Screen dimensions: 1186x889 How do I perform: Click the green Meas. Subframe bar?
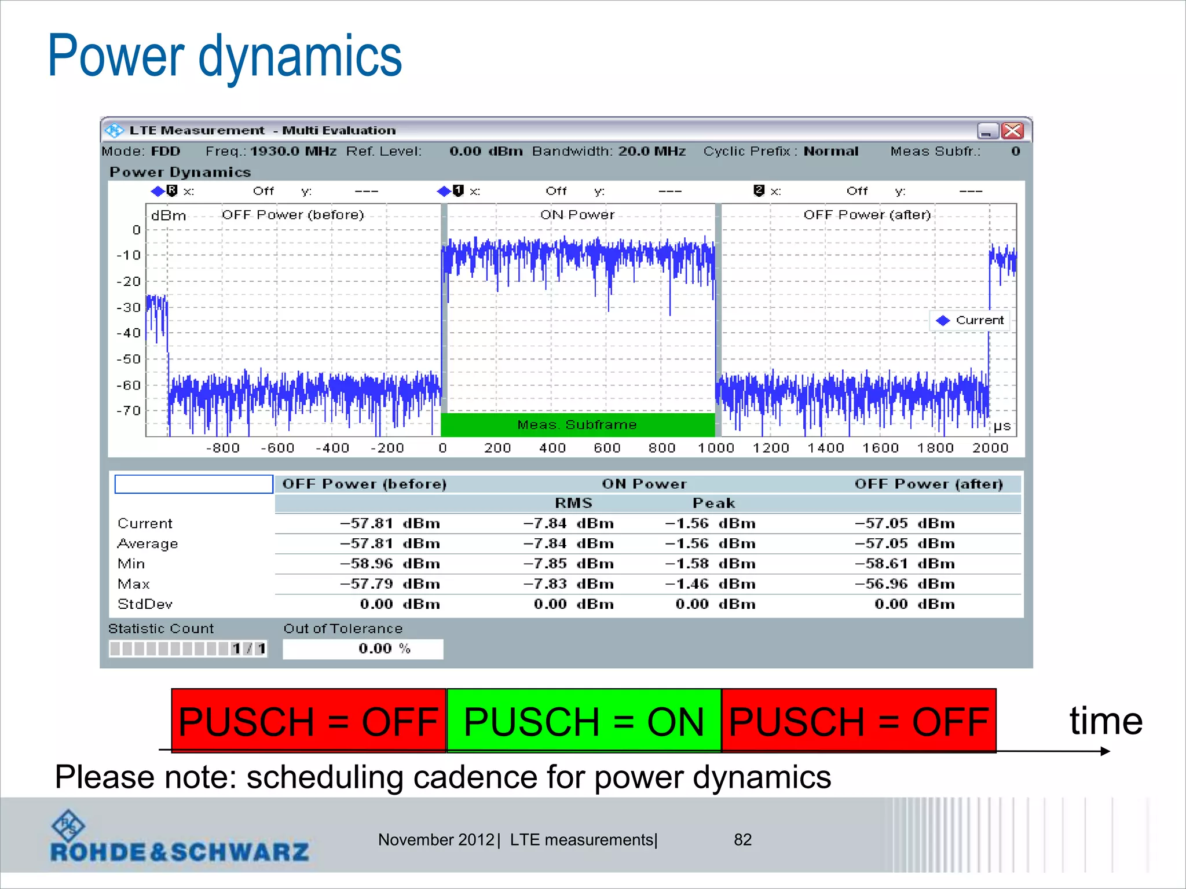(x=577, y=425)
